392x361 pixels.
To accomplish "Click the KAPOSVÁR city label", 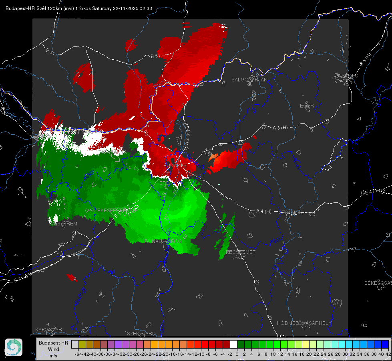I will click(48, 329).
